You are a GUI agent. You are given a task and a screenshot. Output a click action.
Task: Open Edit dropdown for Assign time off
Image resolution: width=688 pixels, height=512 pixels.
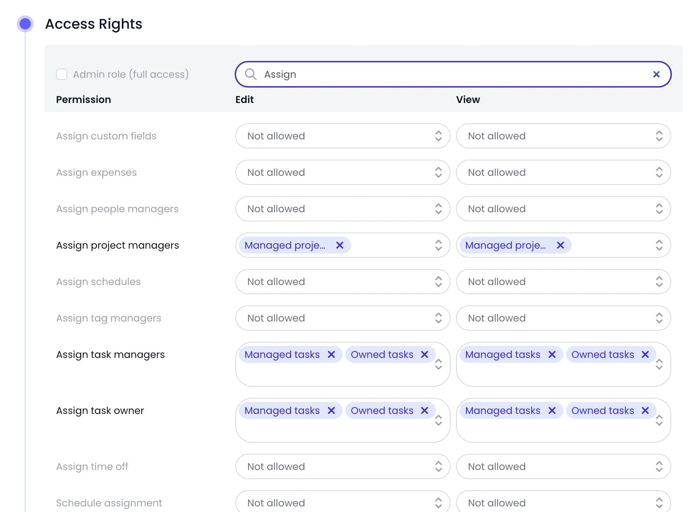coord(343,466)
